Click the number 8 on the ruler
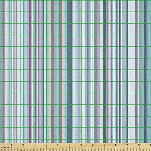The width and height of the screenshot is (151, 151). click(93, 145)
